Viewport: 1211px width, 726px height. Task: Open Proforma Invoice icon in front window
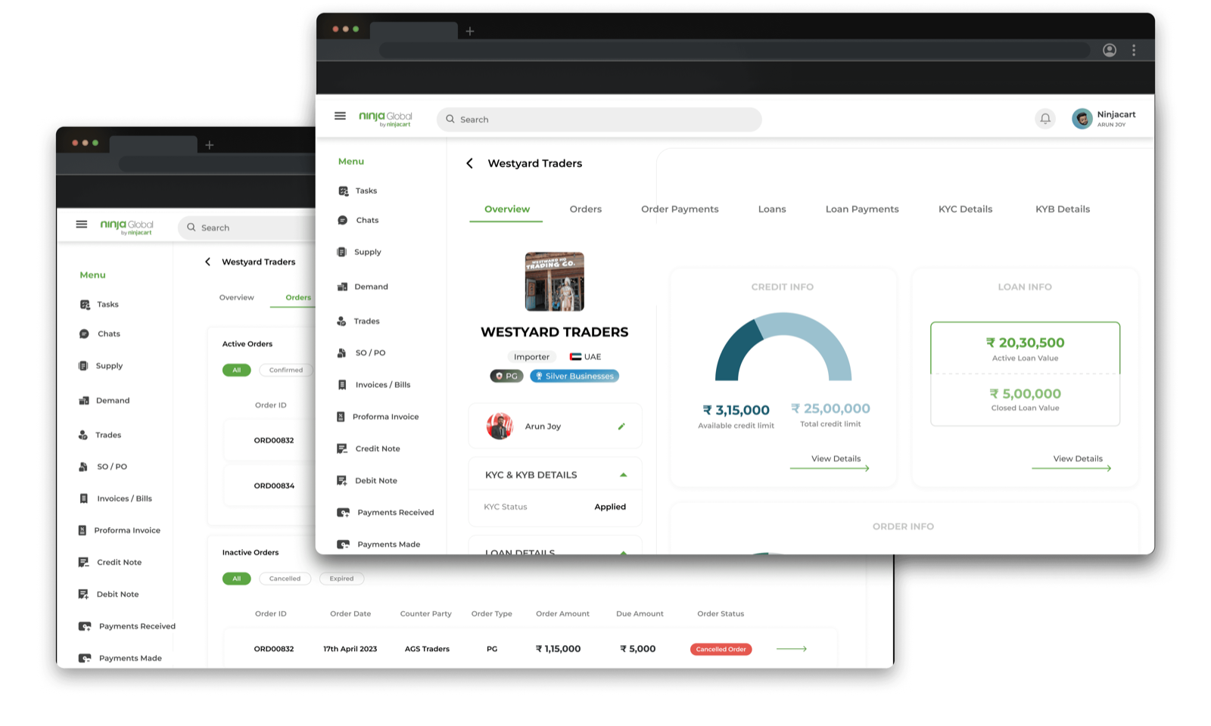coord(341,417)
